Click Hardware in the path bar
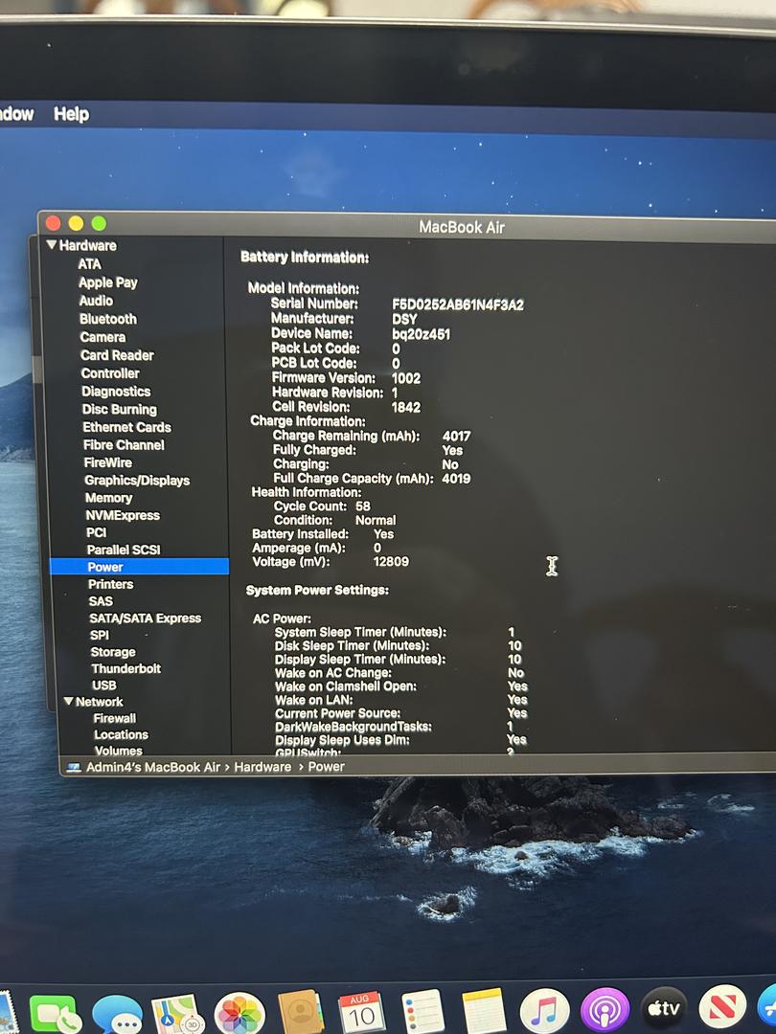 [262, 767]
